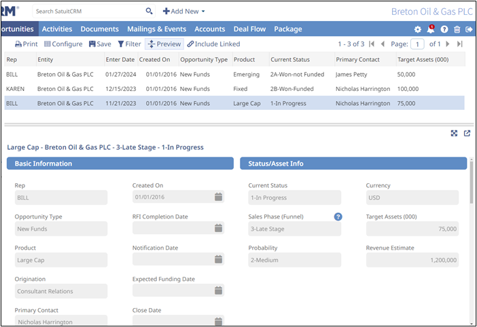The height and width of the screenshot is (327, 477).
Task: Log out with the exit icon
Action: click(x=469, y=29)
